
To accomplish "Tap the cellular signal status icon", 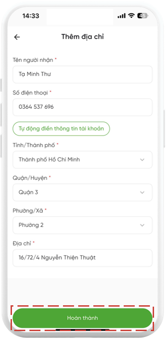I will [x=121, y=16].
